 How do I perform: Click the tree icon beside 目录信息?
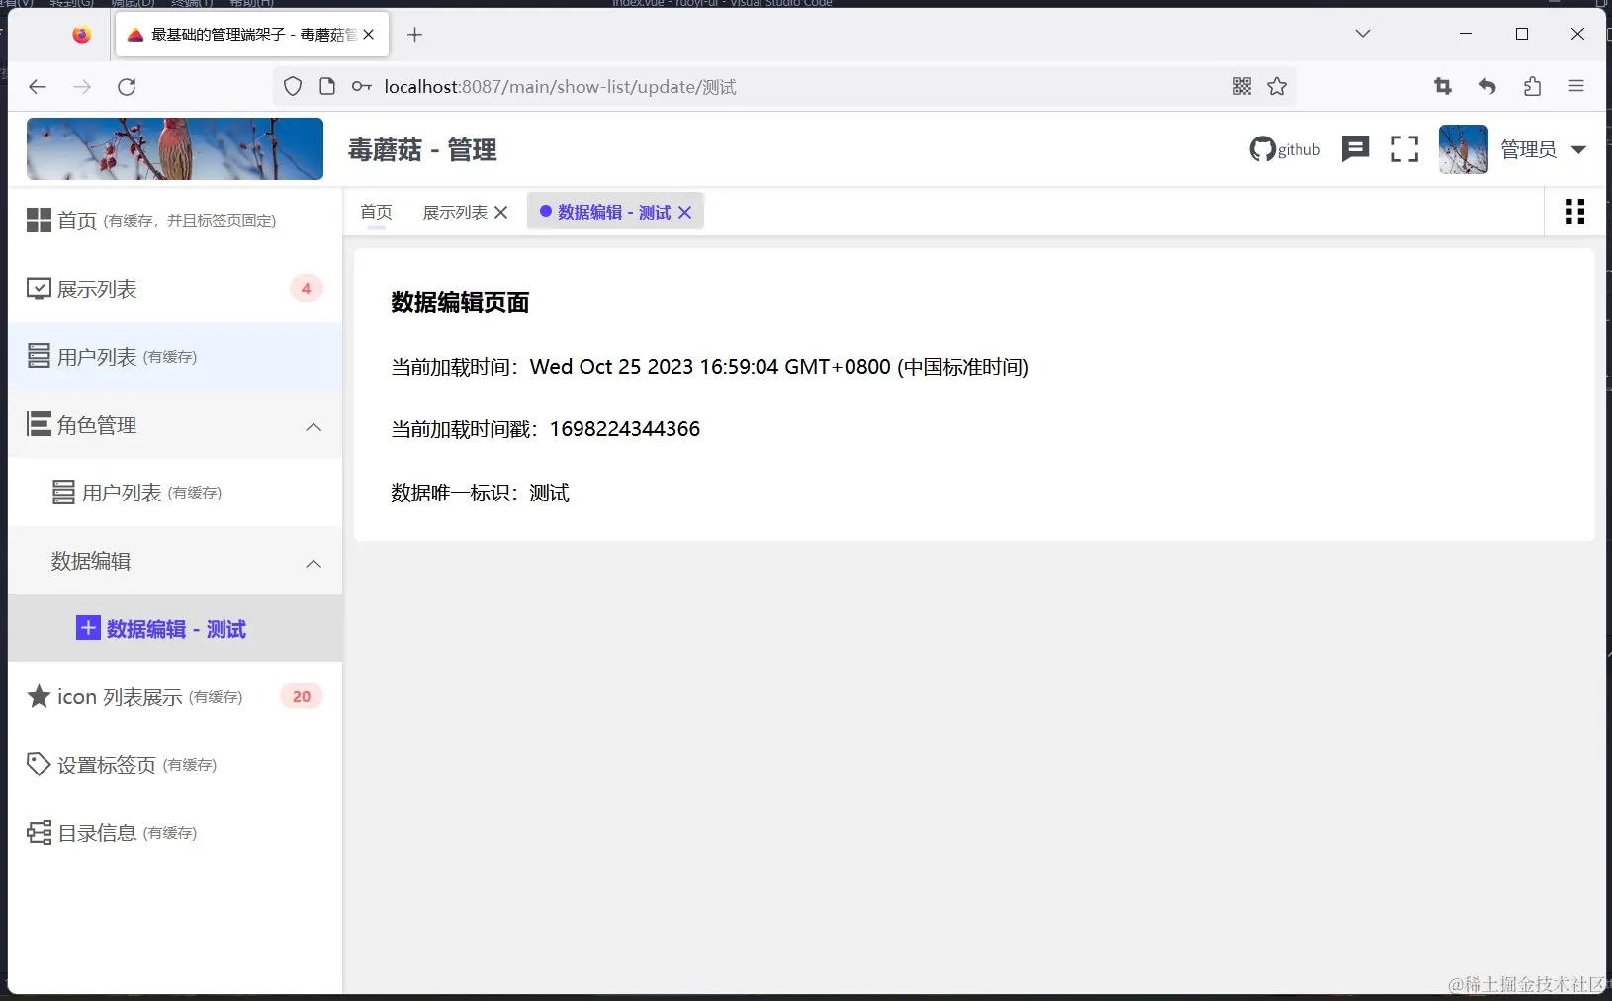click(x=39, y=832)
